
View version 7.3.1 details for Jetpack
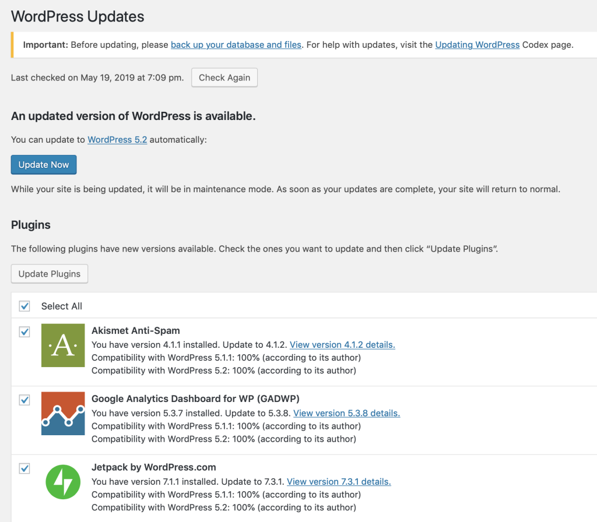[x=339, y=482]
